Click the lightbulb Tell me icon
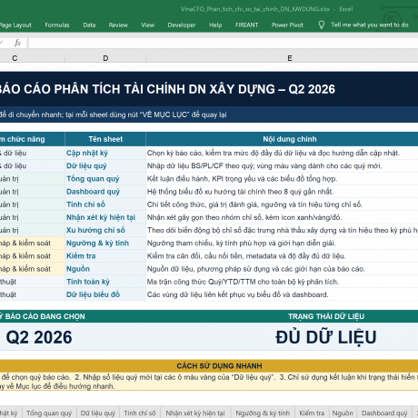 point(322,25)
